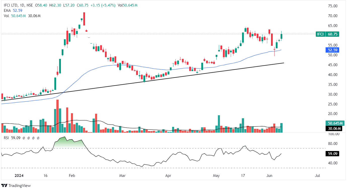Click the Apr marker on time axis
The image size is (349, 191).
[x=168, y=176]
